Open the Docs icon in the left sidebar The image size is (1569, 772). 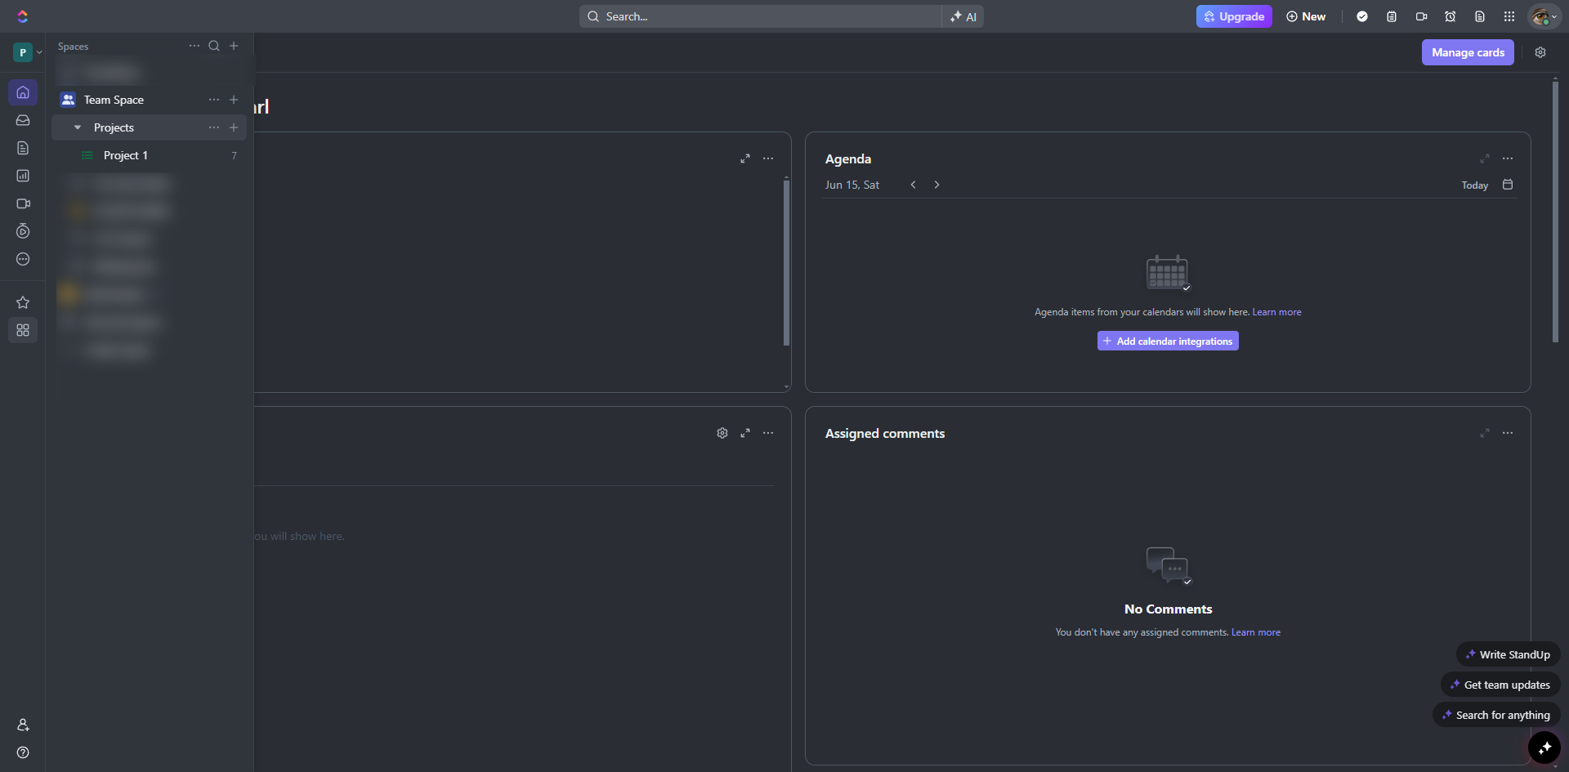(23, 148)
